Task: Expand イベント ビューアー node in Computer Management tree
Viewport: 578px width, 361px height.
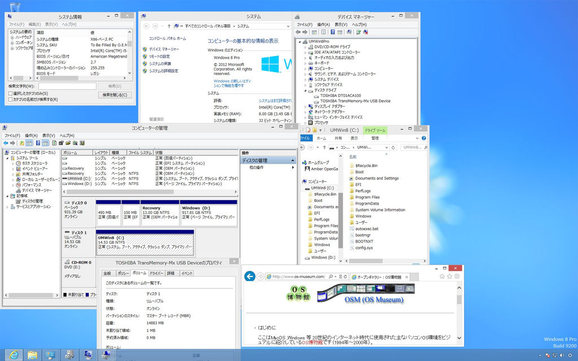Action: coord(13,169)
